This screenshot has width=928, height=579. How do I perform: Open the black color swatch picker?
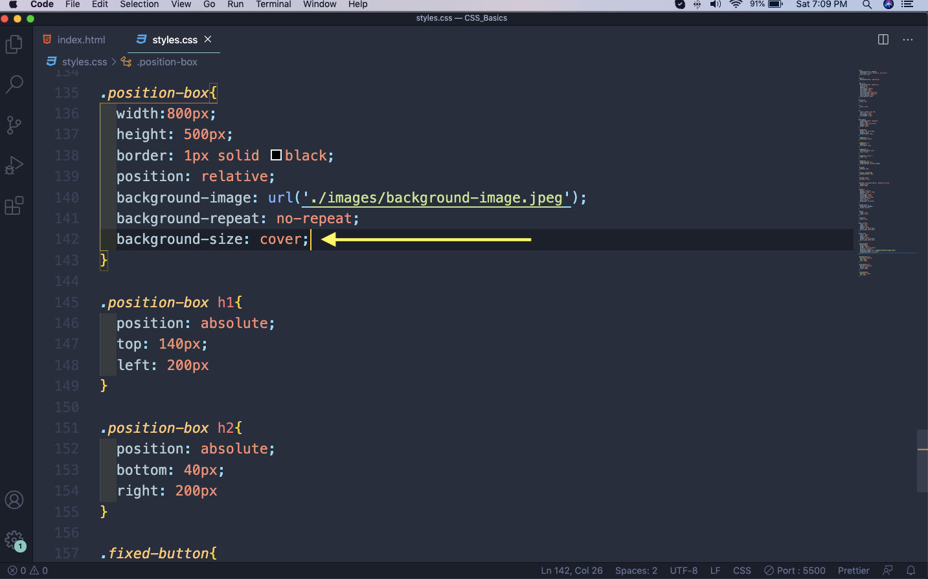click(x=276, y=155)
